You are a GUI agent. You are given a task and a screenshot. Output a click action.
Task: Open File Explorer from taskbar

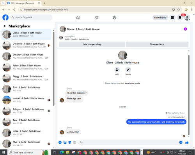point(67,152)
